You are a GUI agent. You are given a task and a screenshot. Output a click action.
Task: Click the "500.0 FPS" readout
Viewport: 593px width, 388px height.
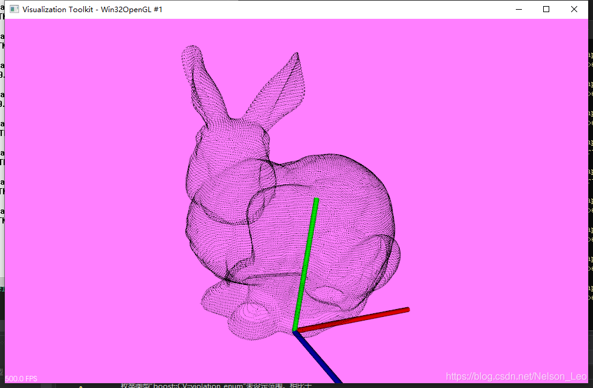click(21, 378)
